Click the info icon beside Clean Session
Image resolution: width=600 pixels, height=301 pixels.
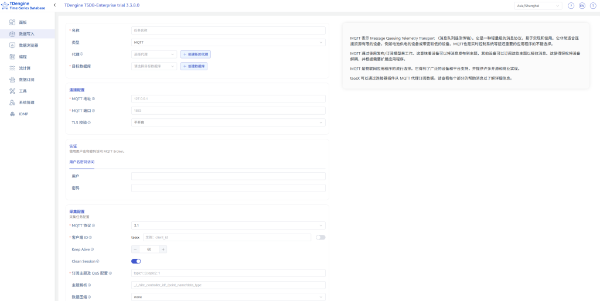98,261
